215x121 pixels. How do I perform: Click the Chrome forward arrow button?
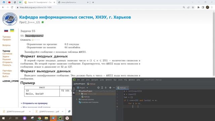pos(7,7)
